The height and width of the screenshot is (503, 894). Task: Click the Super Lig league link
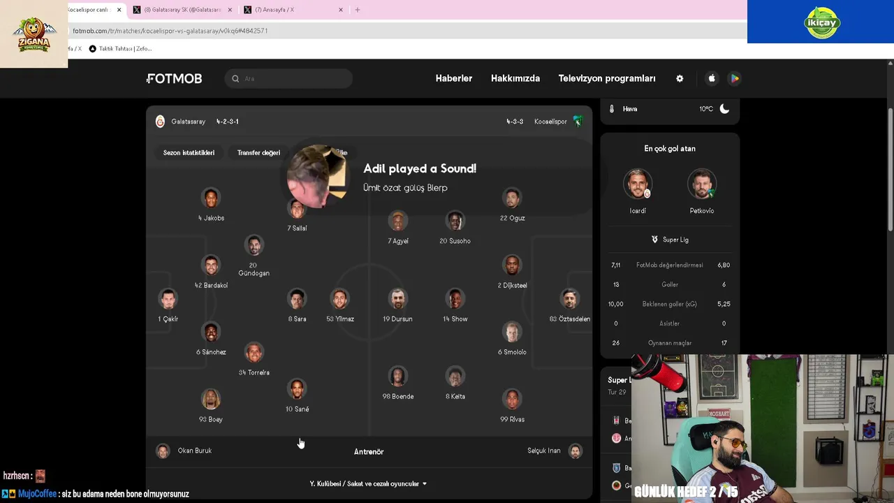point(670,240)
